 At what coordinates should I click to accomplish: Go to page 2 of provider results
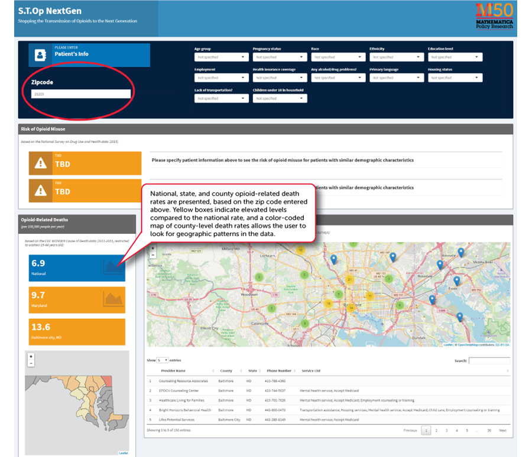pos(436,430)
